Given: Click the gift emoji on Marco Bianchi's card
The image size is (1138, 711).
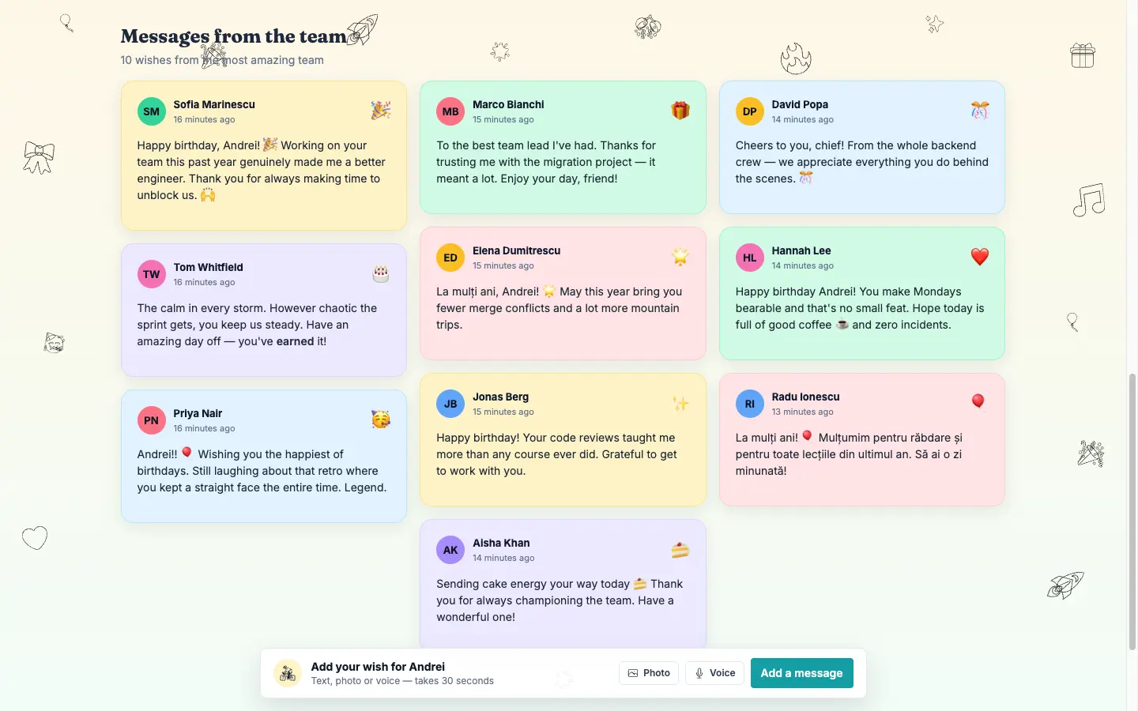Looking at the screenshot, I should [x=680, y=111].
